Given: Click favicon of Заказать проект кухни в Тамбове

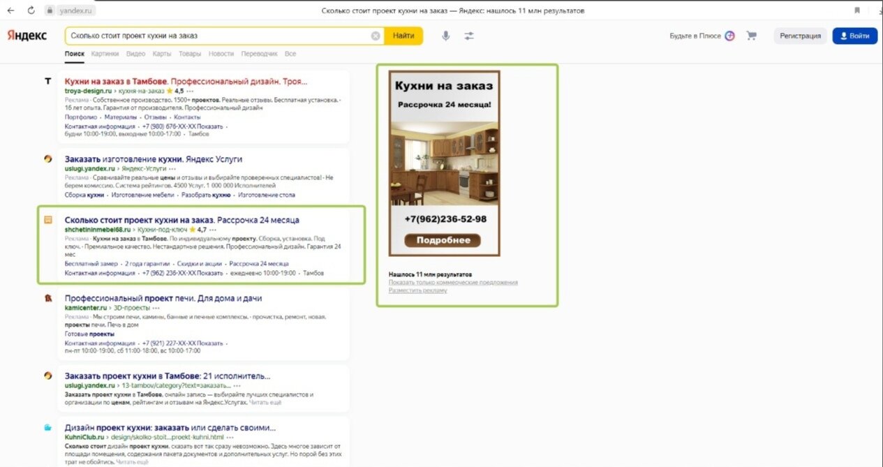Looking at the screenshot, I should pos(47,375).
